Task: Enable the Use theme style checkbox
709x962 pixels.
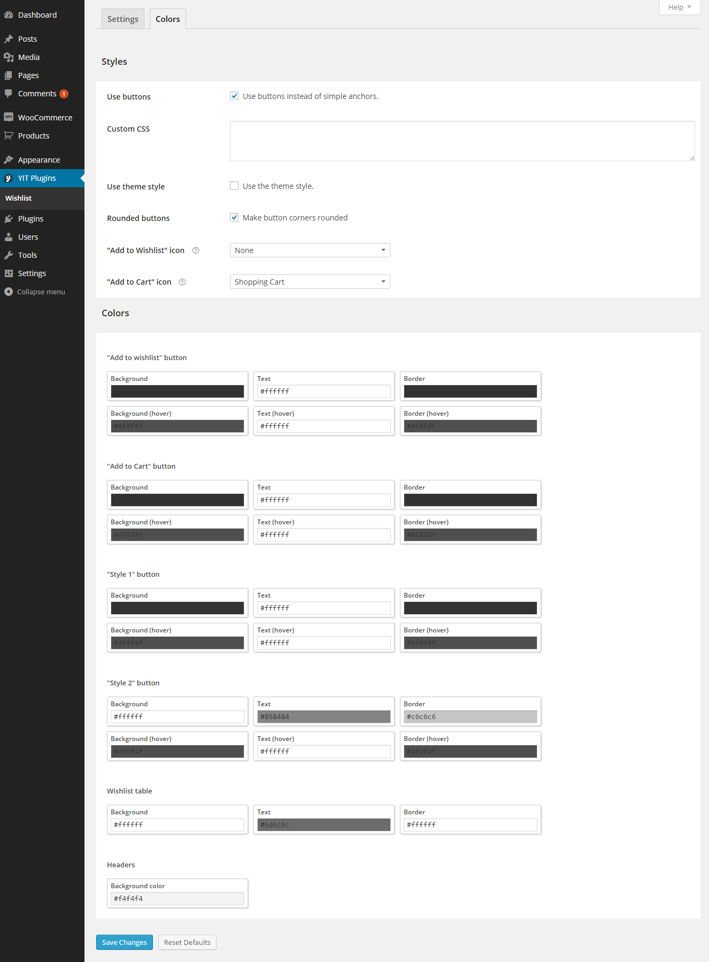Action: 234,186
